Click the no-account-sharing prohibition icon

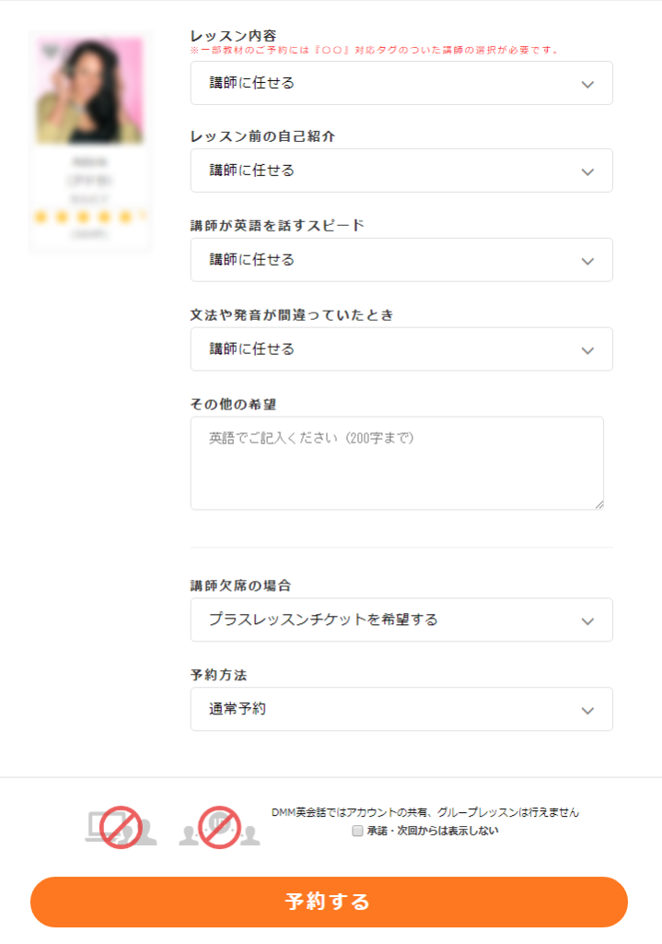click(x=121, y=827)
